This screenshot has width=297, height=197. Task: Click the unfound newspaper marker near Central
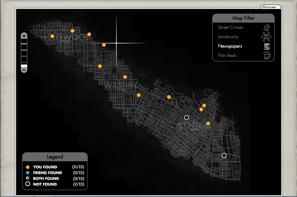(187, 117)
